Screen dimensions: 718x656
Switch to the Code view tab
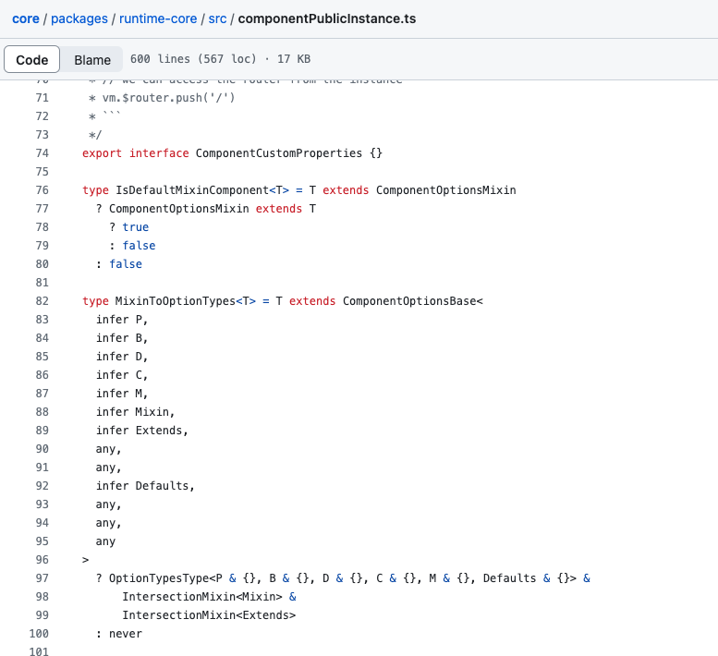(x=32, y=59)
